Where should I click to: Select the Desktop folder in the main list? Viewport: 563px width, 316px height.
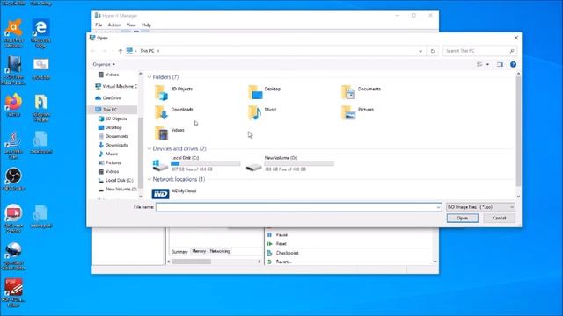[x=264, y=92]
